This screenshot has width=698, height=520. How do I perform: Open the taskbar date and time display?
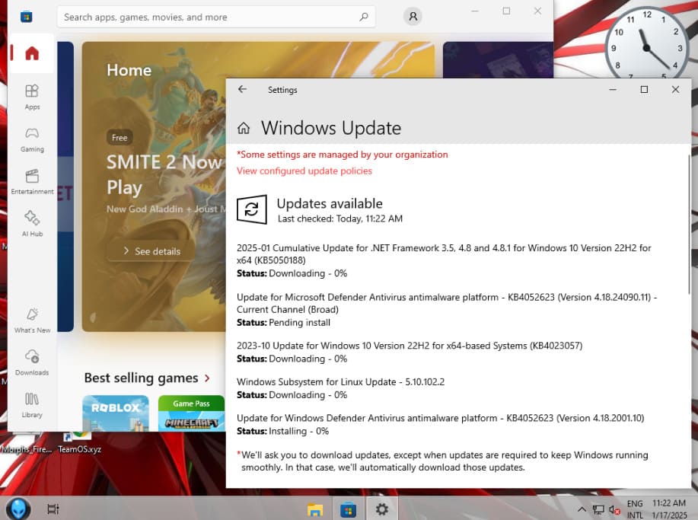click(670, 509)
